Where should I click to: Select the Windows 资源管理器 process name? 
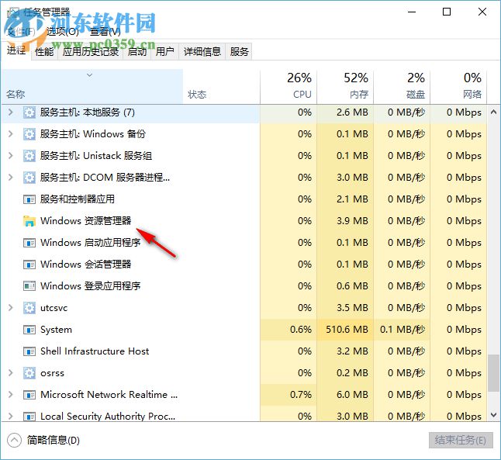tap(85, 221)
